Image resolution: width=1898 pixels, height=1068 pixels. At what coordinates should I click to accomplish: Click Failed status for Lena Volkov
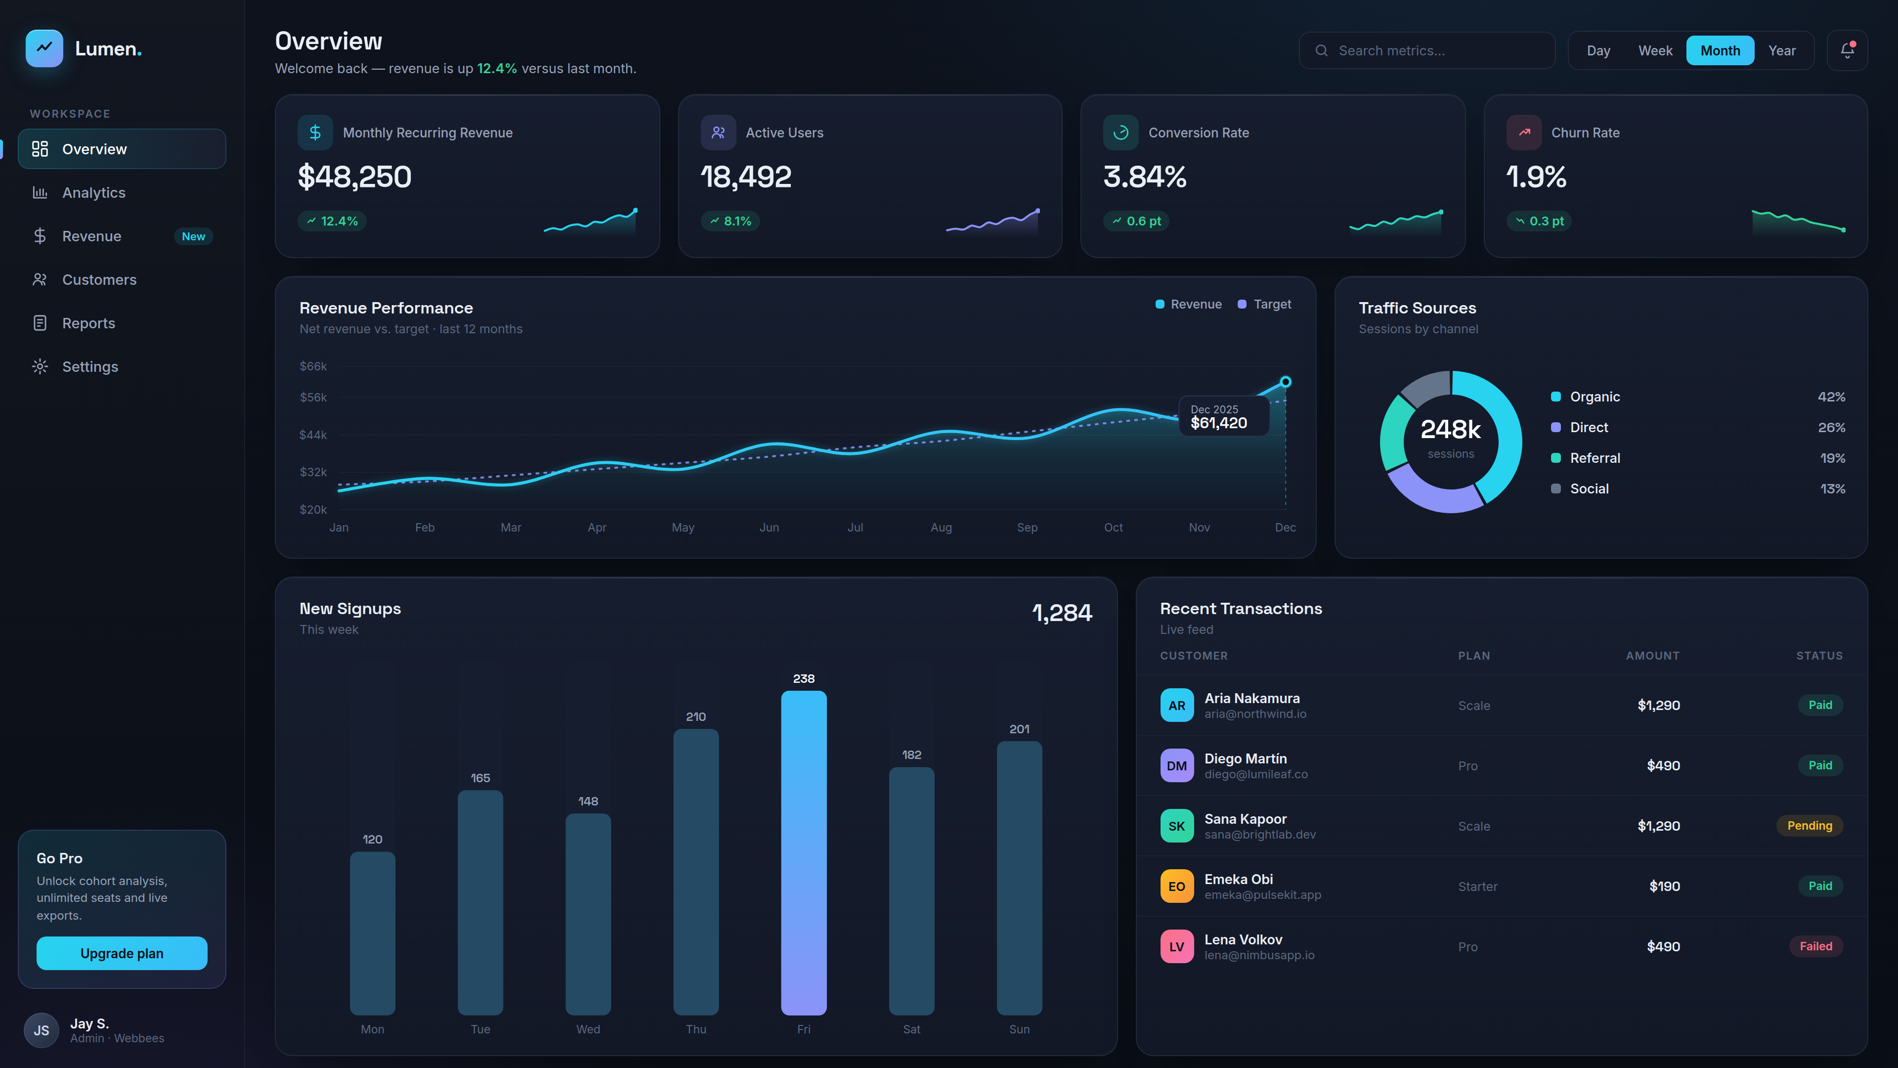tap(1815, 946)
